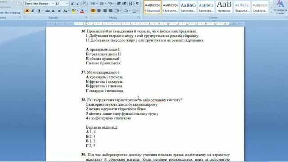This screenshot has width=288, height=162.
Task: Click question '37. Моносахаридами є'
Action: tap(100, 72)
